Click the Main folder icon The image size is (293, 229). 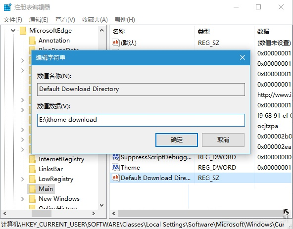[x=33, y=189]
